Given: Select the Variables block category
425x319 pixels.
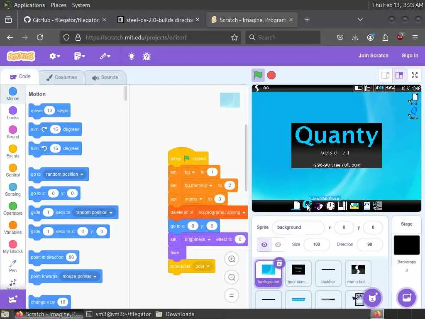Looking at the screenshot, I should point(13,228).
